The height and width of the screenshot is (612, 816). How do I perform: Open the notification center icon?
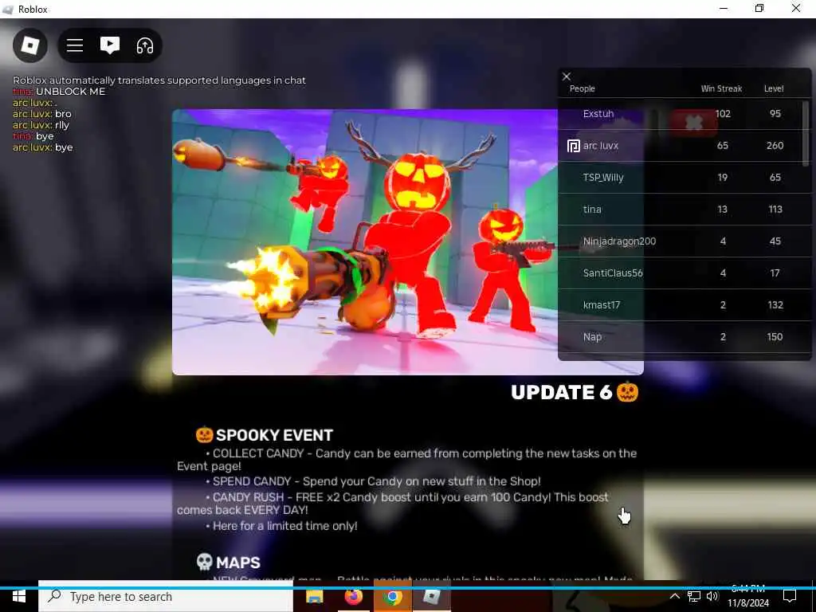point(790,596)
